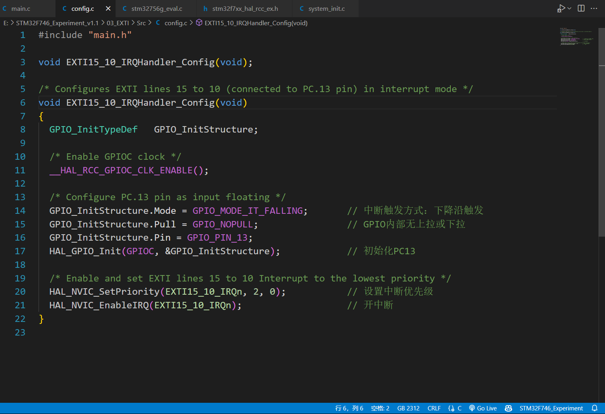Click GPIO_InitTypeDef type name

pos(93,130)
